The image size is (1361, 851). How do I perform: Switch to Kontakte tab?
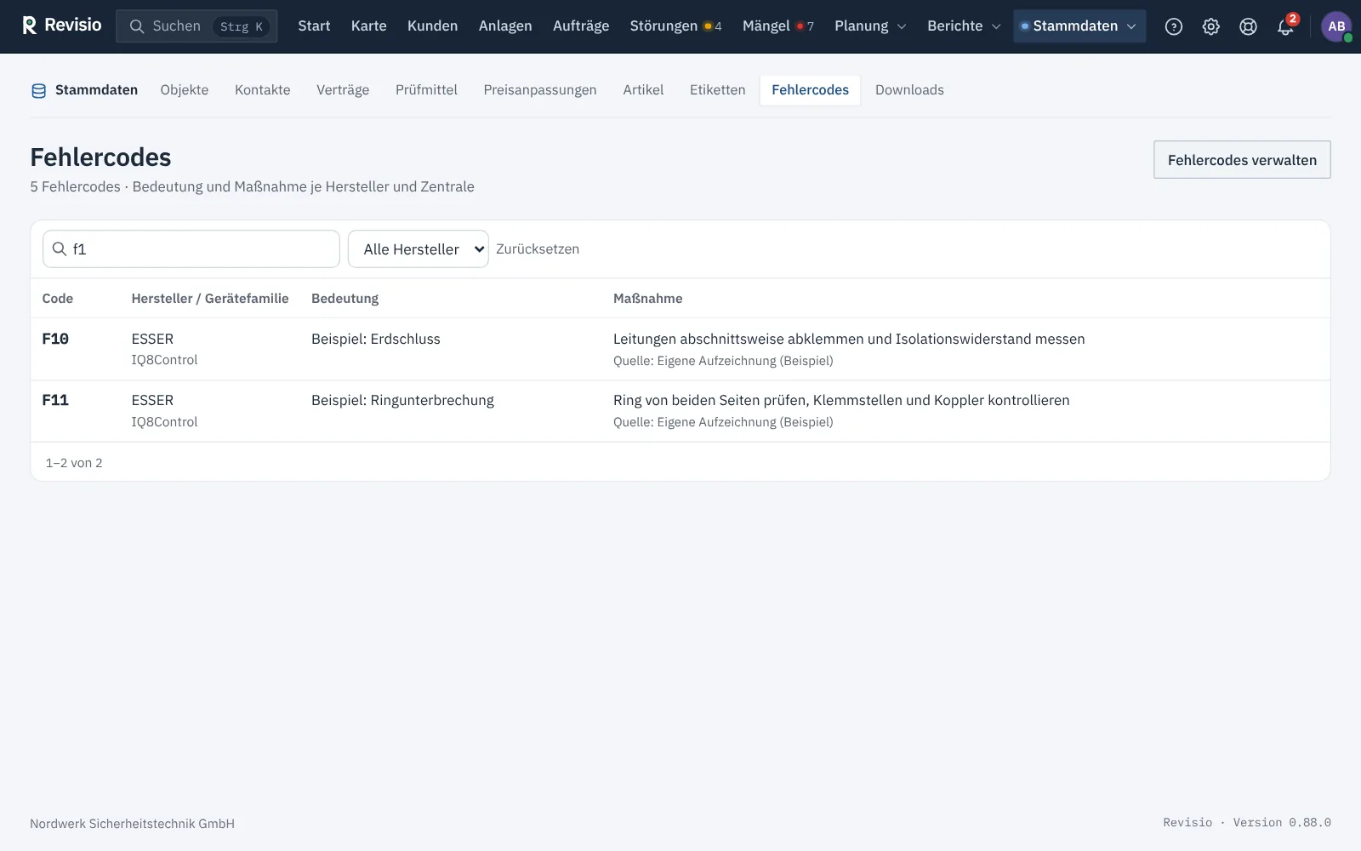(x=263, y=90)
